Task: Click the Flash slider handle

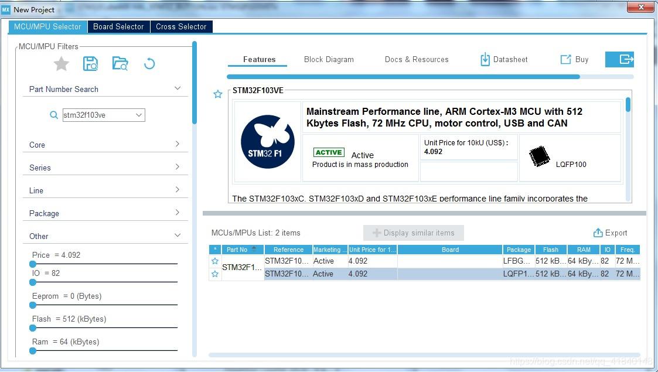Action: click(x=33, y=327)
